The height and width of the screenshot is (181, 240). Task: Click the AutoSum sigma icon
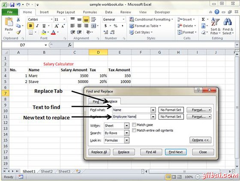tap(203, 19)
